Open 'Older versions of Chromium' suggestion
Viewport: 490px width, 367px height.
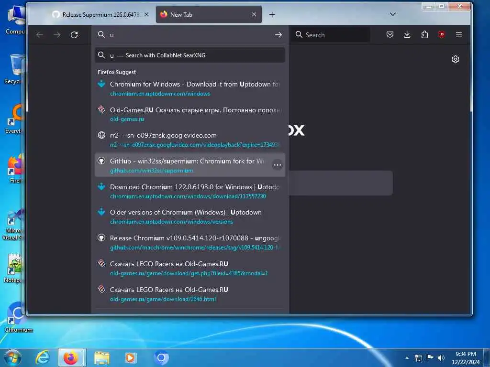(x=190, y=216)
